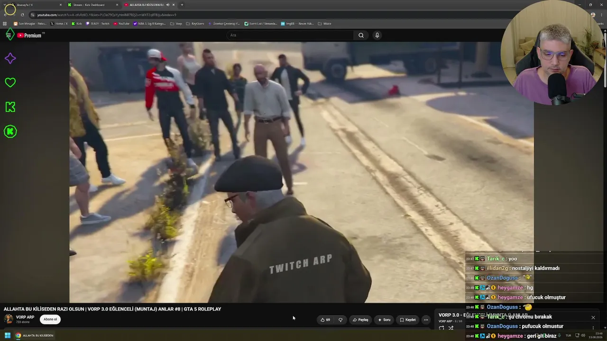Screen dimensions: 607x341
Task: Click the green heart overlay icon
Action: 10,82
